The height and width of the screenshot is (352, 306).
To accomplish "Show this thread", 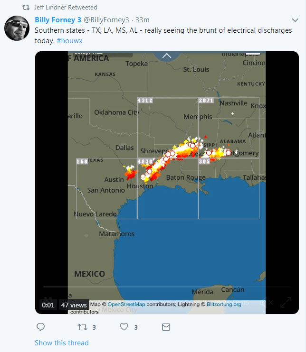I will pos(61,343).
